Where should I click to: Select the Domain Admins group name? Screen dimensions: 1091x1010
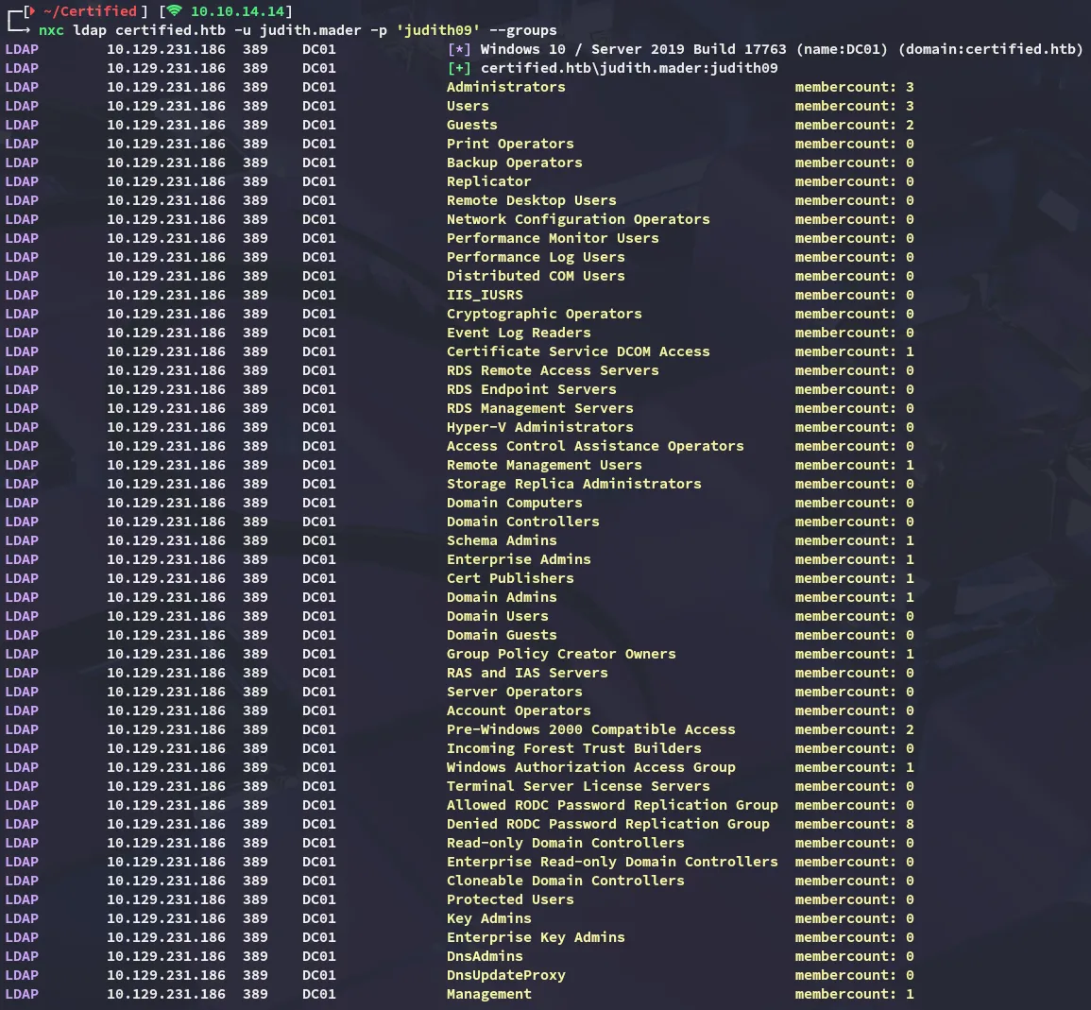(x=502, y=597)
